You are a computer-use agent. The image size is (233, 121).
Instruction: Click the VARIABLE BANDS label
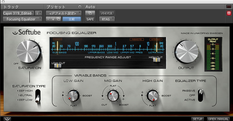click(90, 75)
